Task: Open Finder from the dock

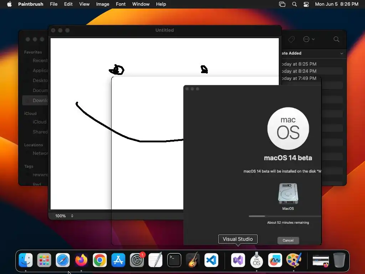Action: point(26,260)
